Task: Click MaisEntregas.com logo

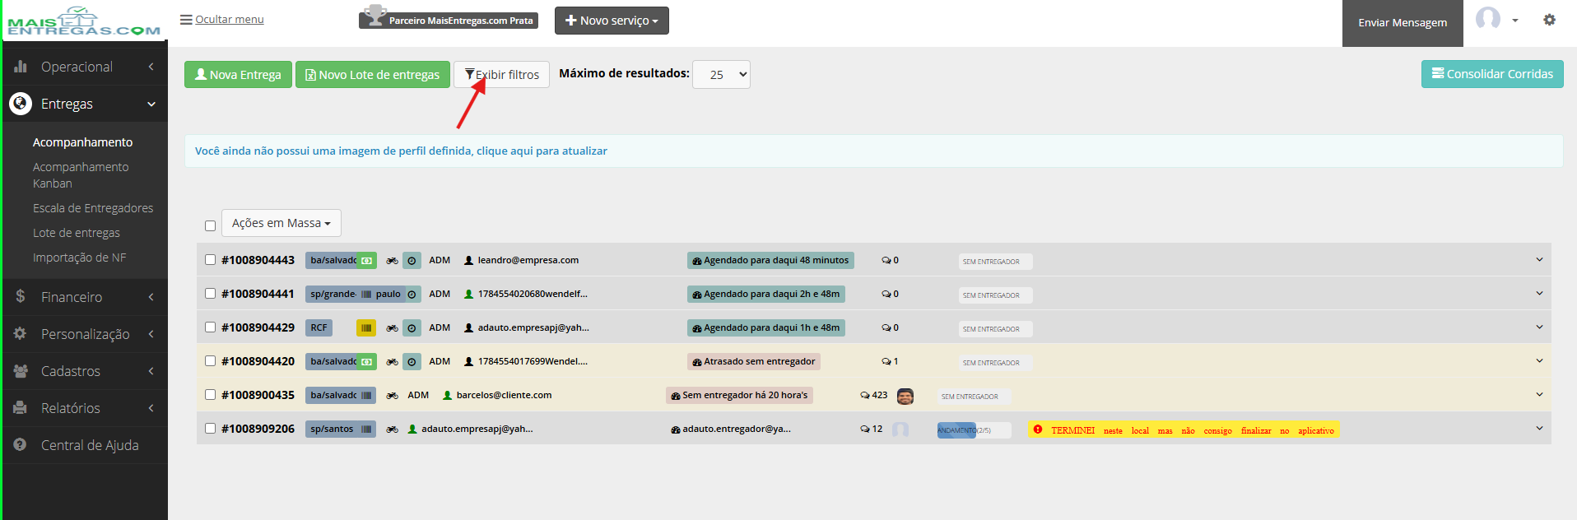Action: pos(84,21)
